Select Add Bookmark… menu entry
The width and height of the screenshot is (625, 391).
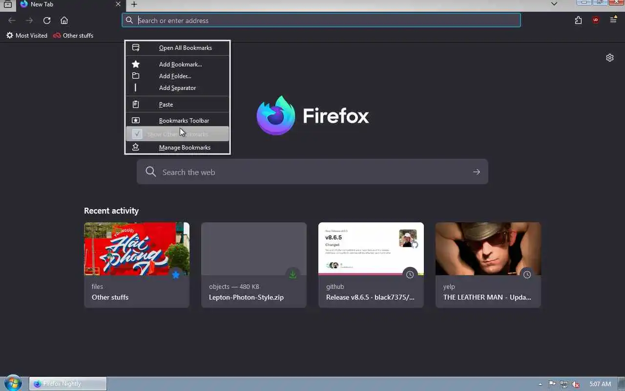177,64
